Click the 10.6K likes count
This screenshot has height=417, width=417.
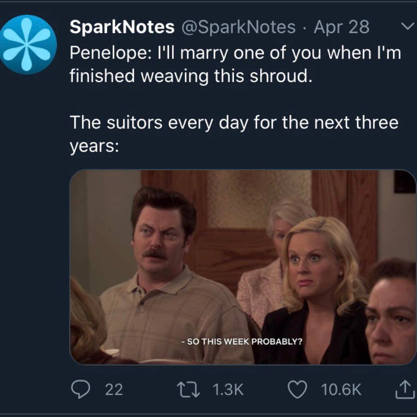[341, 390]
